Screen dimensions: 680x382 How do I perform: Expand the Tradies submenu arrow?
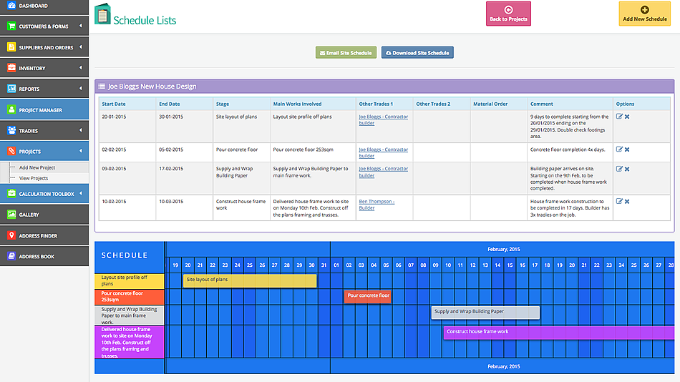click(x=81, y=130)
